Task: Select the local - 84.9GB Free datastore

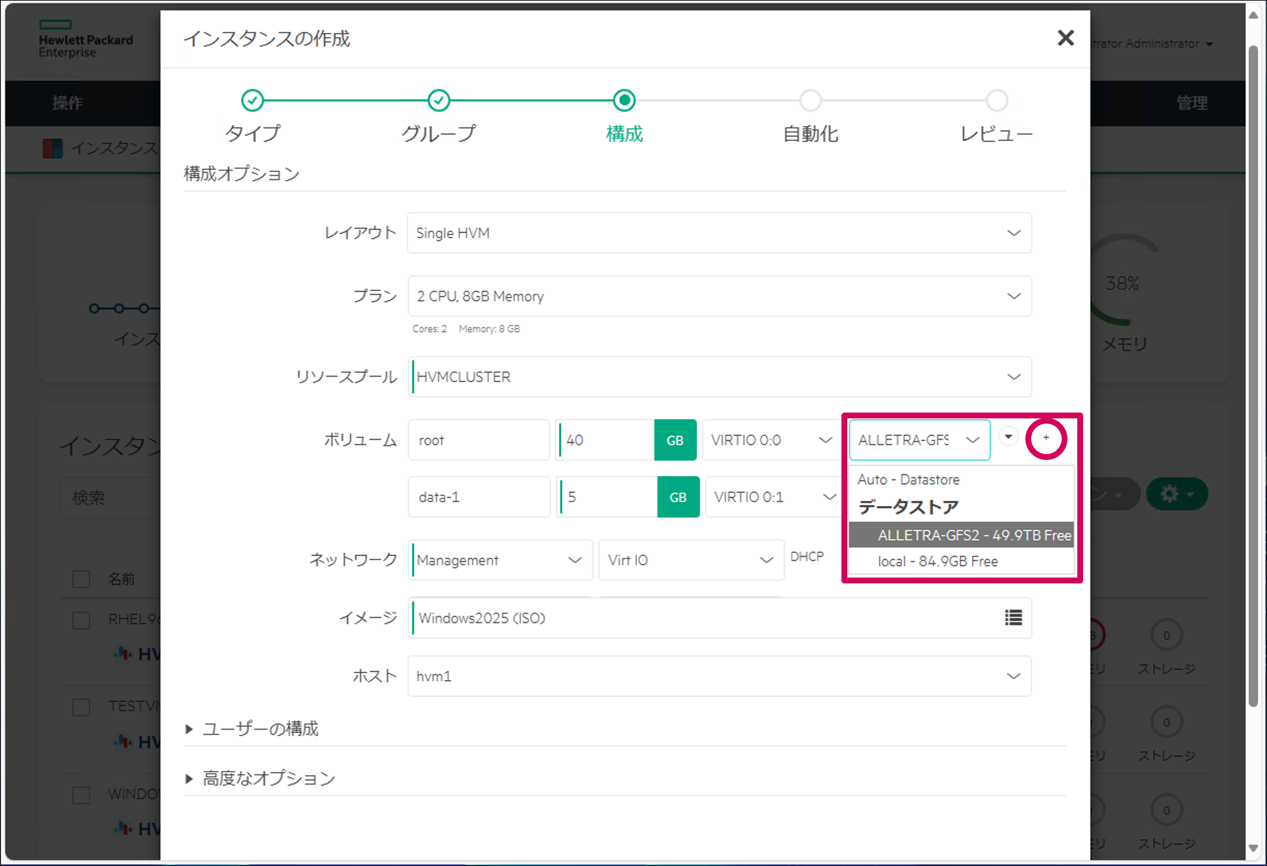Action: 938,561
